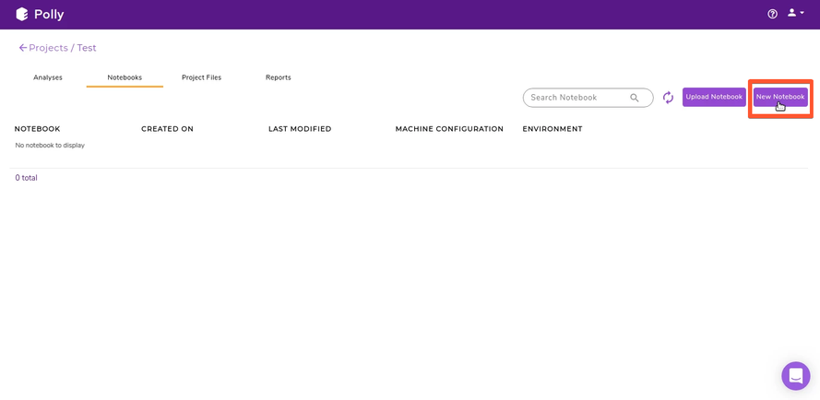Click the CREATED ON column header

point(167,129)
